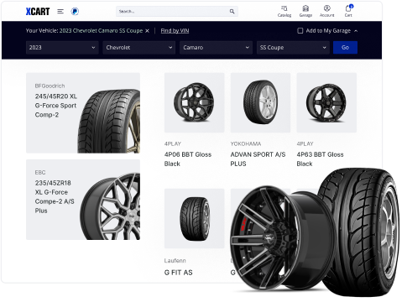Open the 2023 year dropdown
Screen dimensions: 407x302
pyautogui.click(x=62, y=48)
